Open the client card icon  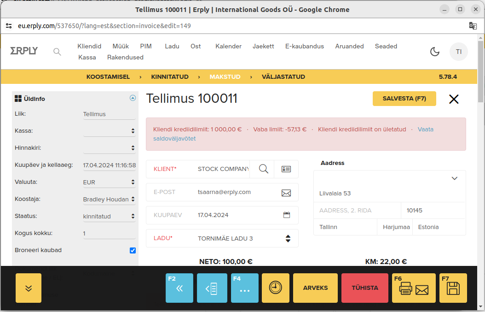point(286,169)
